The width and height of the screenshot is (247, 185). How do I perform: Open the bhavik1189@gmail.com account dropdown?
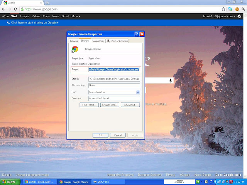click(x=219, y=16)
